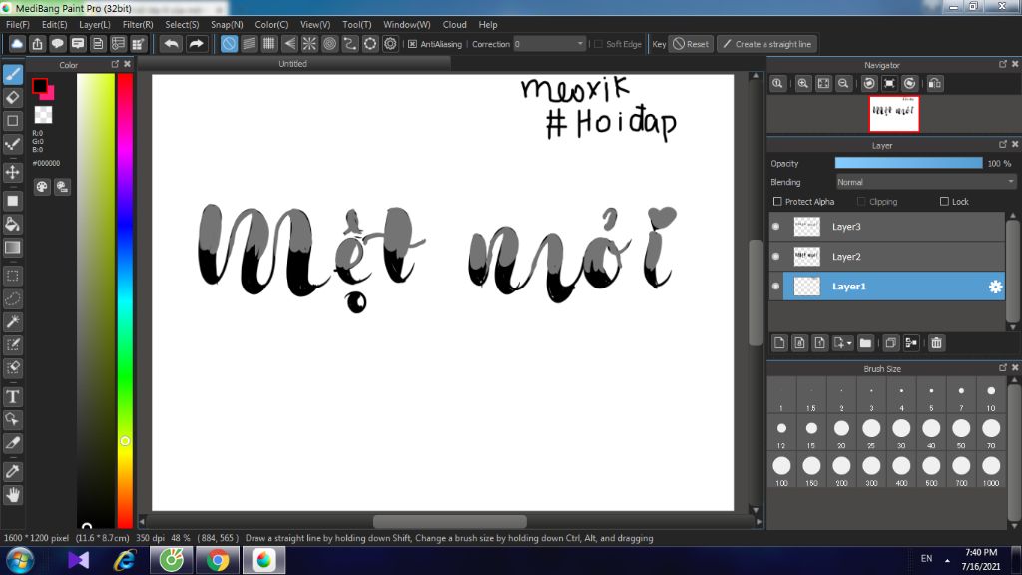The width and height of the screenshot is (1022, 575).
Task: Enable the Lock checkbox
Action: (944, 202)
